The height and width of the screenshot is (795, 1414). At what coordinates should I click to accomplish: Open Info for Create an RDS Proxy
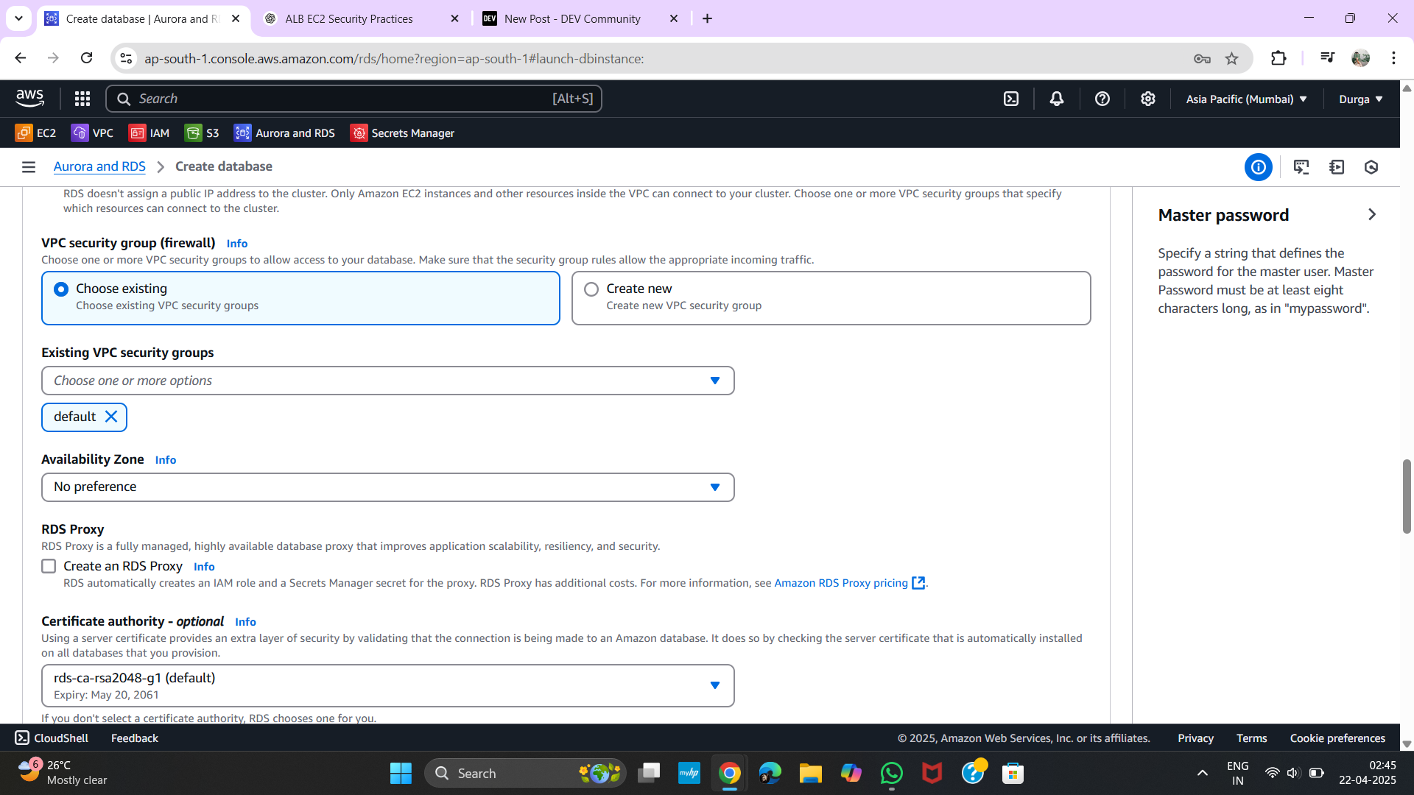204,567
